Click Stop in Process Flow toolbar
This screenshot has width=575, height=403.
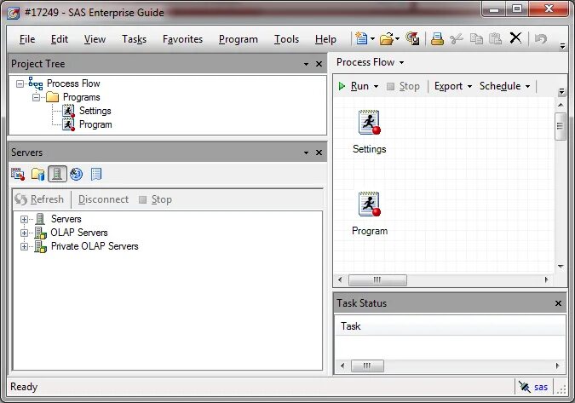tap(404, 86)
